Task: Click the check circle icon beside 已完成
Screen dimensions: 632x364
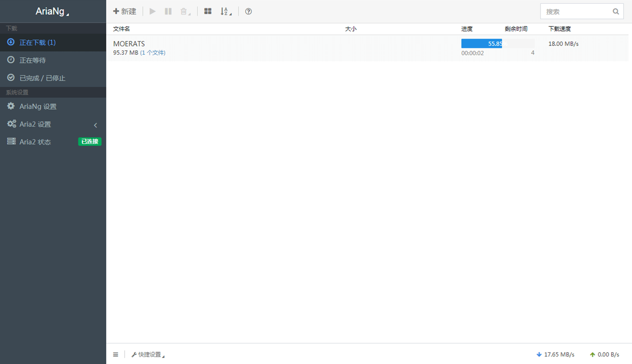Action: [11, 78]
